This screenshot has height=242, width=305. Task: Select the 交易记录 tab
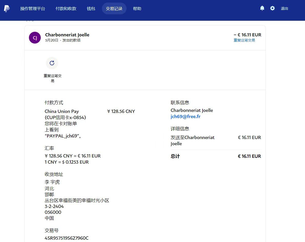tap(114, 8)
